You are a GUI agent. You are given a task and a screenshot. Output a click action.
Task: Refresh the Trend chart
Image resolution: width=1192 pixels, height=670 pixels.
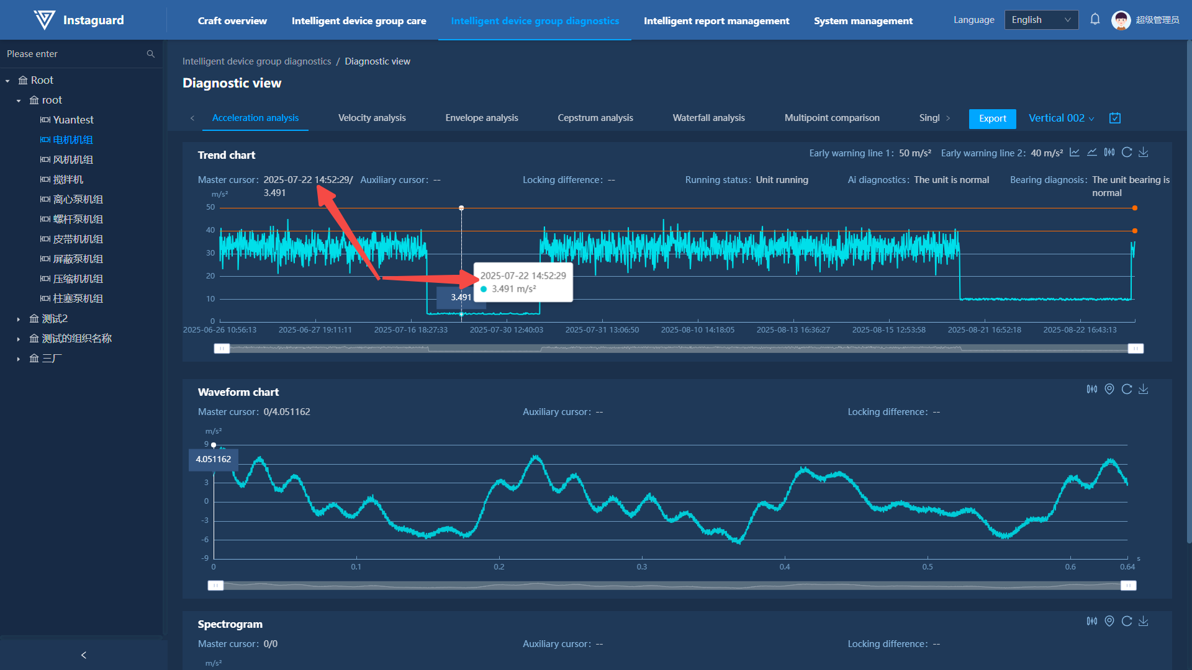(x=1127, y=153)
